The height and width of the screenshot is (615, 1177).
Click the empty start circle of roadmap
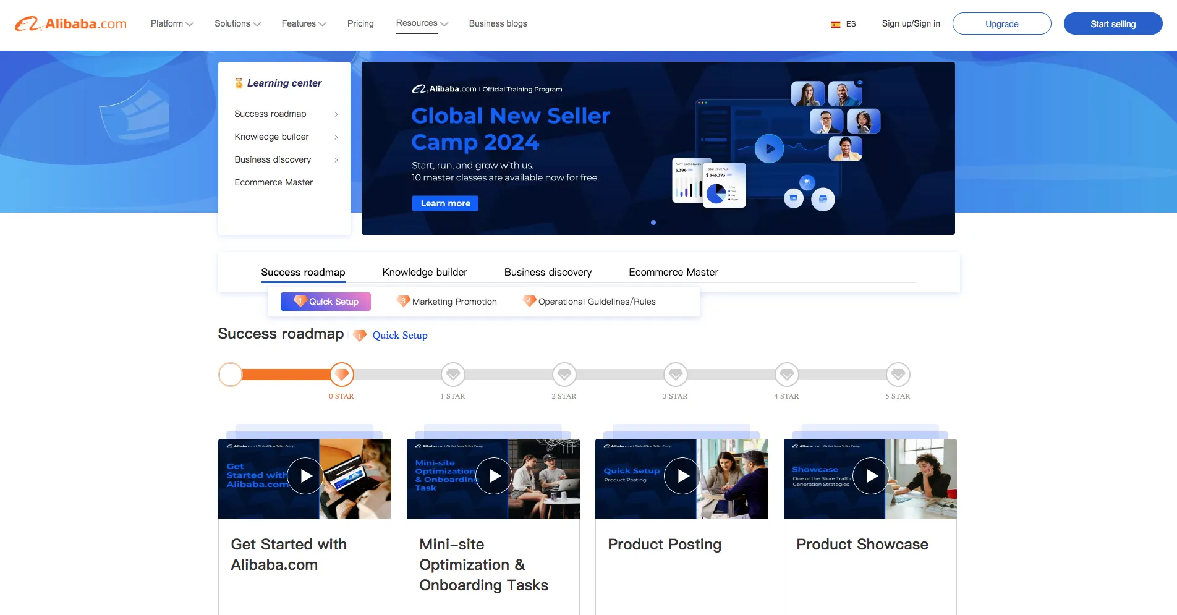point(231,375)
